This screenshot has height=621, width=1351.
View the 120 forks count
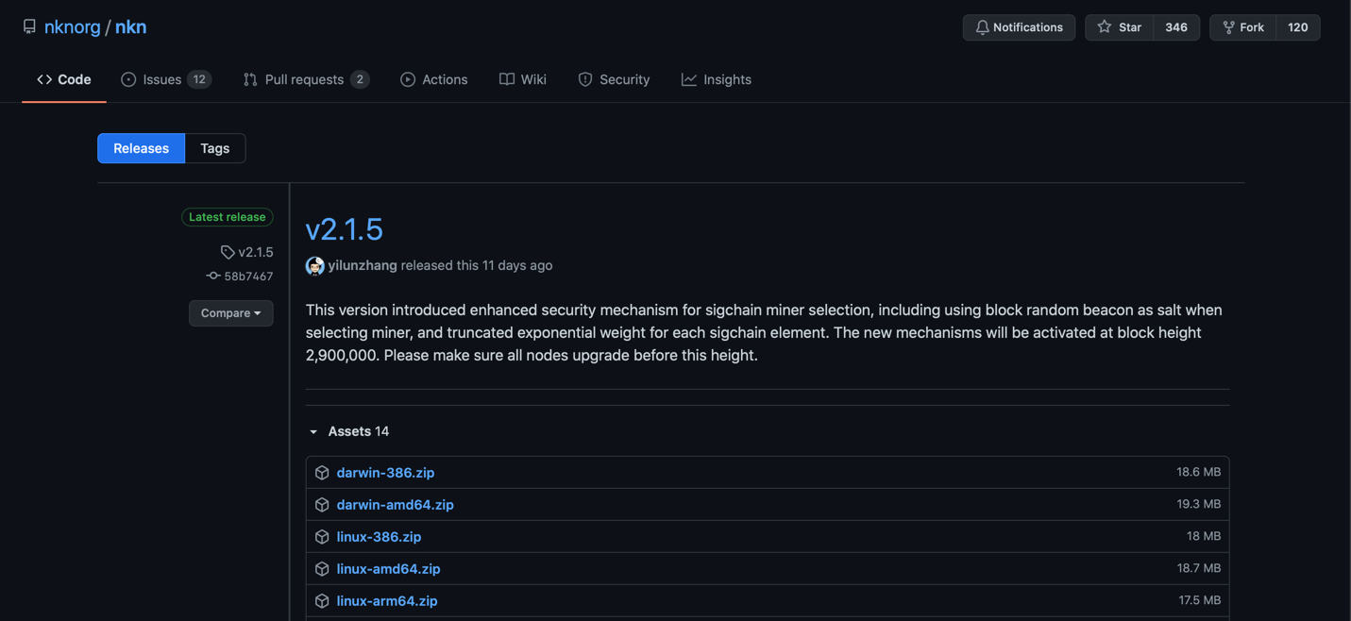[x=1298, y=27]
